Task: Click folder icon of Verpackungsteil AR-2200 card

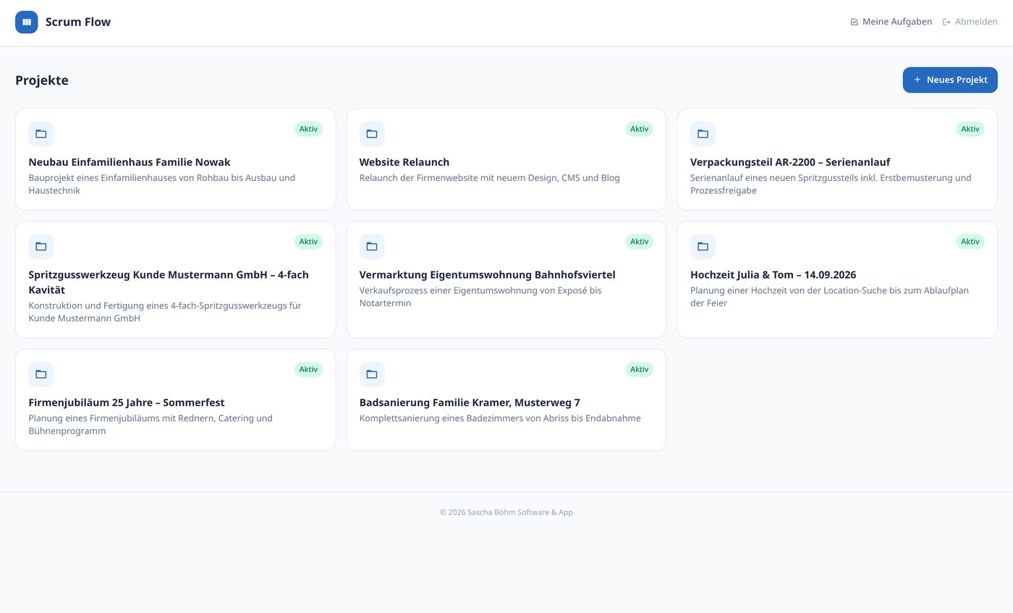Action: coord(703,134)
